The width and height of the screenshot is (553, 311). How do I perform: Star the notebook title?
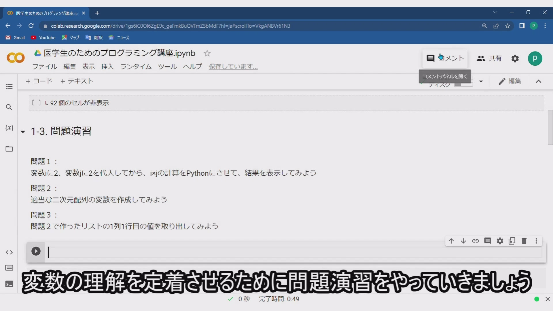pyautogui.click(x=207, y=53)
